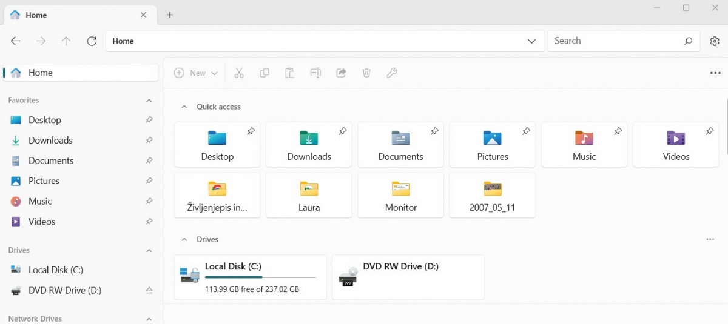The image size is (728, 324).
Task: Click the Properties wrench icon
Action: [x=392, y=73]
